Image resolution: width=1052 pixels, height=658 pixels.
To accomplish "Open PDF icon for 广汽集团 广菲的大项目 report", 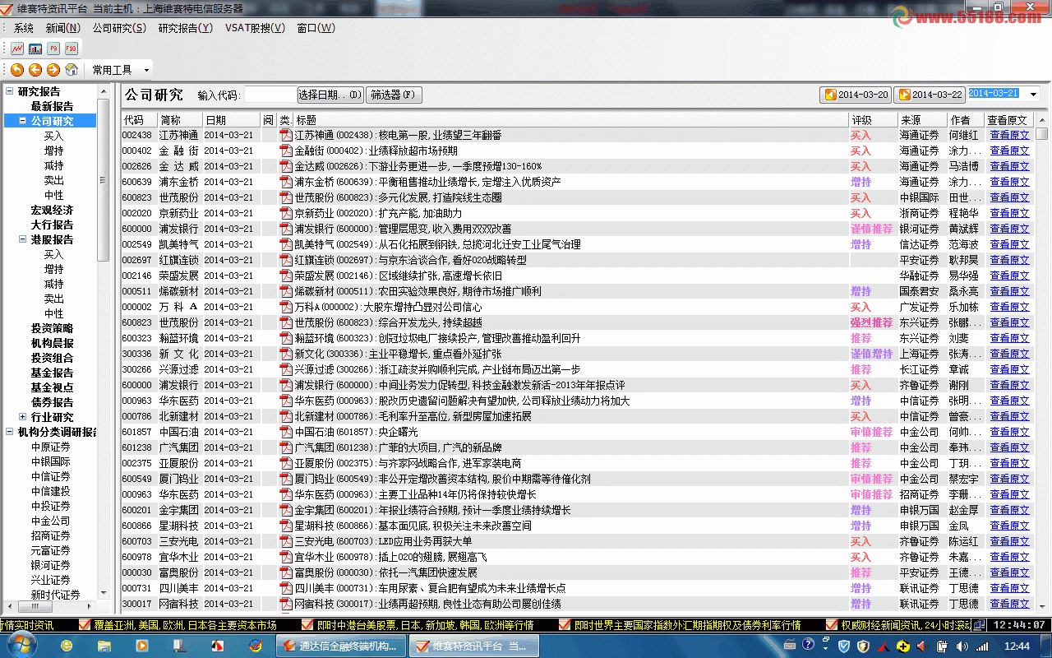I will point(286,447).
